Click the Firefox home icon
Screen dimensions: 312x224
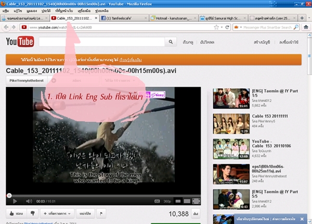306,27
